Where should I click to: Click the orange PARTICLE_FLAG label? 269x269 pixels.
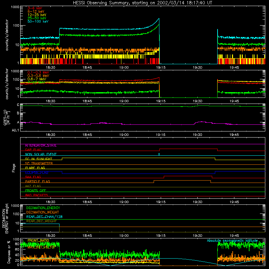pyautogui.click(x=38, y=182)
